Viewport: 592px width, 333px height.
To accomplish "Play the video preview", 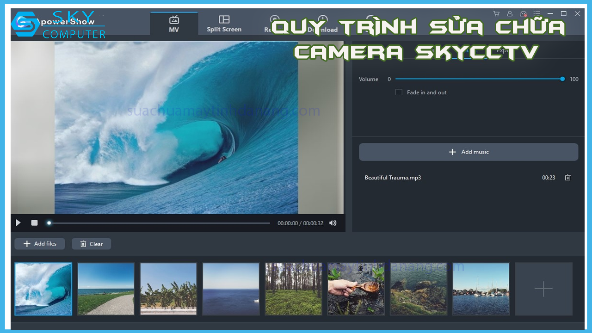I will [x=18, y=223].
